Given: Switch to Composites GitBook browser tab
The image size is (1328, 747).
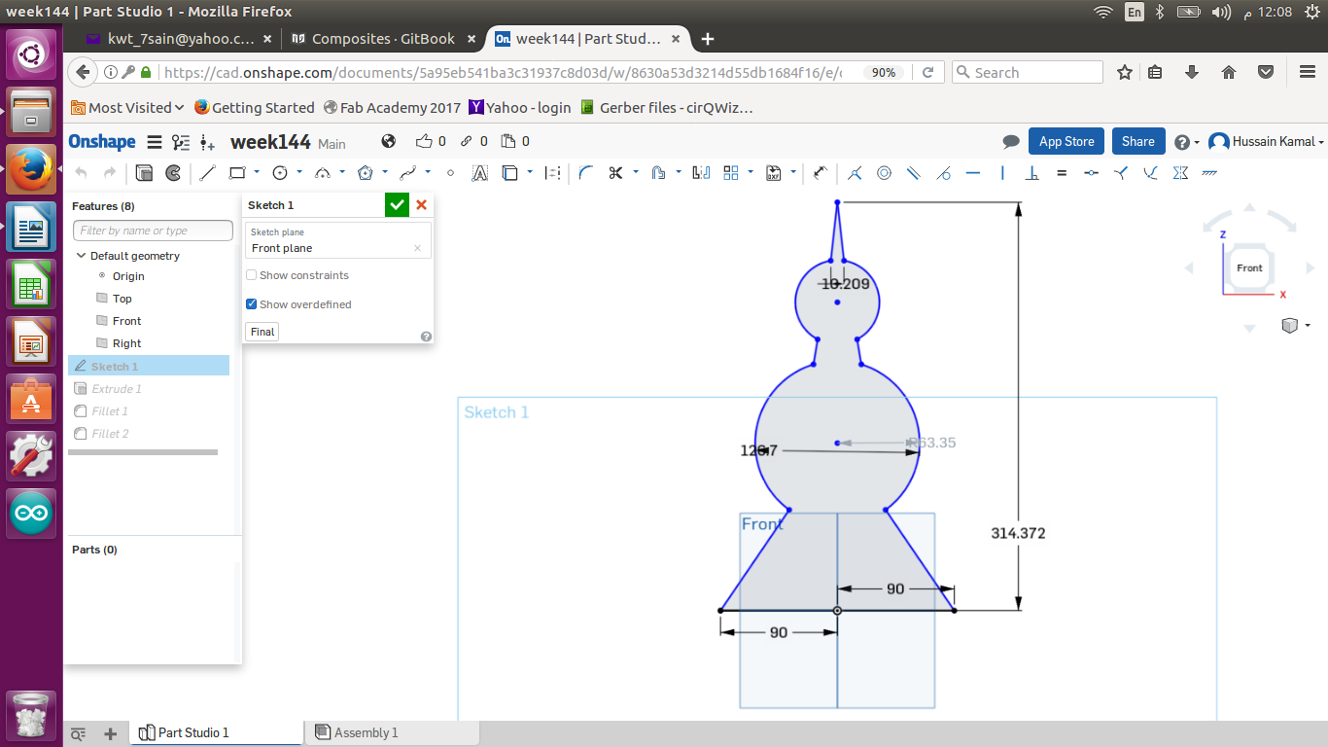Looking at the screenshot, I should coord(383,39).
